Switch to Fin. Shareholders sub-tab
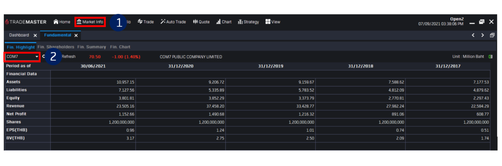This screenshot has width=502, height=166. 56,47
